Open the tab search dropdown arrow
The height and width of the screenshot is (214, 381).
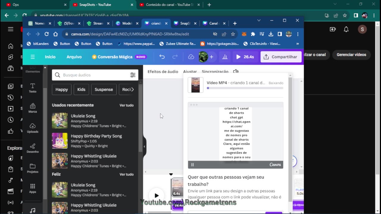pyautogui.click(x=259, y=21)
